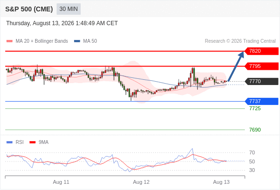Click the MA 20 + Bollinger Bands pink swatch
Screen dimensions: 280x190
(9, 41)
